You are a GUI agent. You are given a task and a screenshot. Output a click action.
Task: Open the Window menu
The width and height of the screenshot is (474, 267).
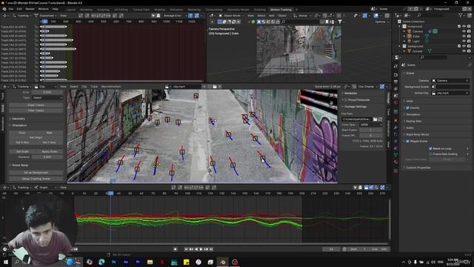(43, 9)
